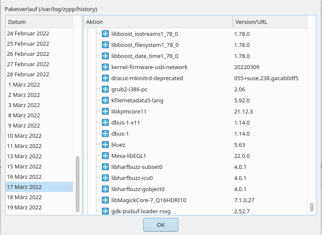Select date 15 März 2022
Image resolution: width=322 pixels, height=235 pixels.
39,167
